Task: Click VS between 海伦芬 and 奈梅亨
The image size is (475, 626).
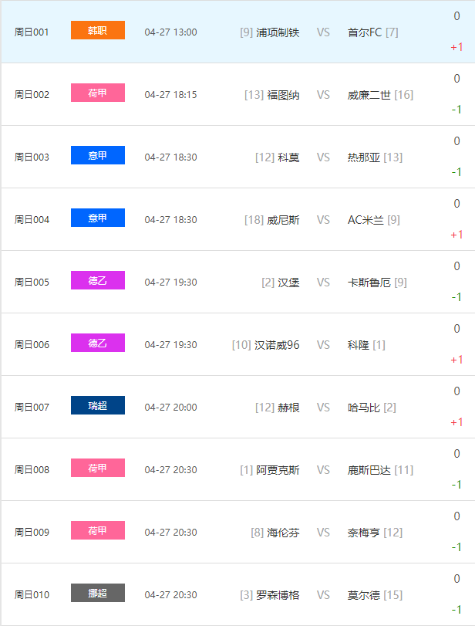Action: point(323,533)
